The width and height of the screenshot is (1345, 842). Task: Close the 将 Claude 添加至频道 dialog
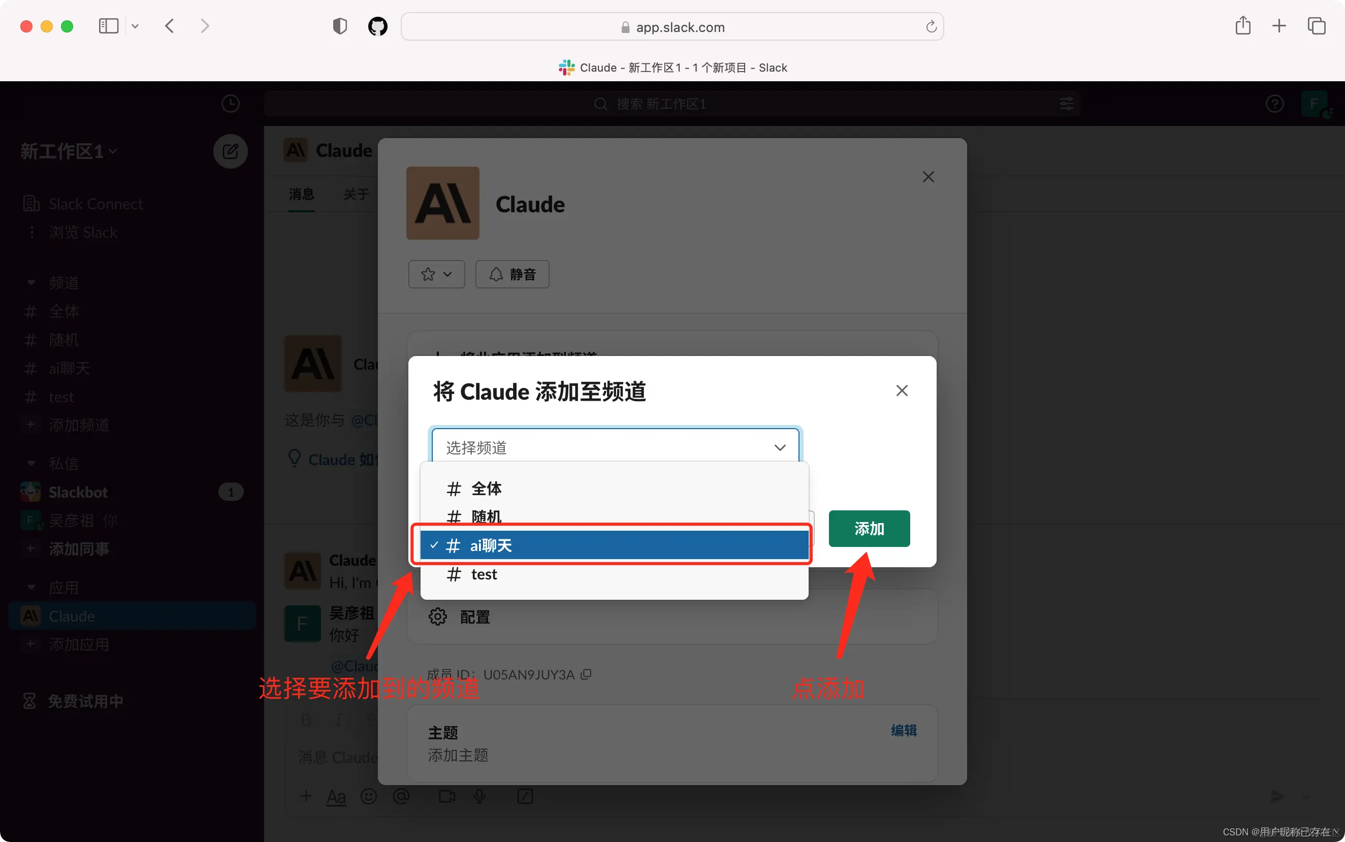[902, 391]
